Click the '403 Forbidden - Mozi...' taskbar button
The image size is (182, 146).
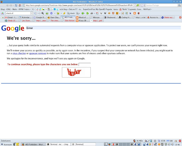[33, 144]
